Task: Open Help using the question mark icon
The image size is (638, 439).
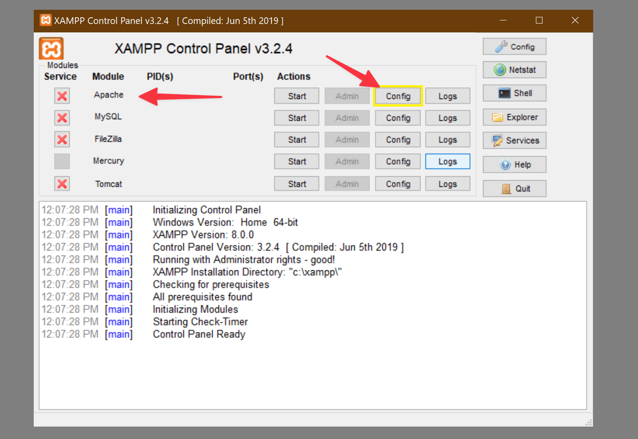Action: (x=514, y=164)
